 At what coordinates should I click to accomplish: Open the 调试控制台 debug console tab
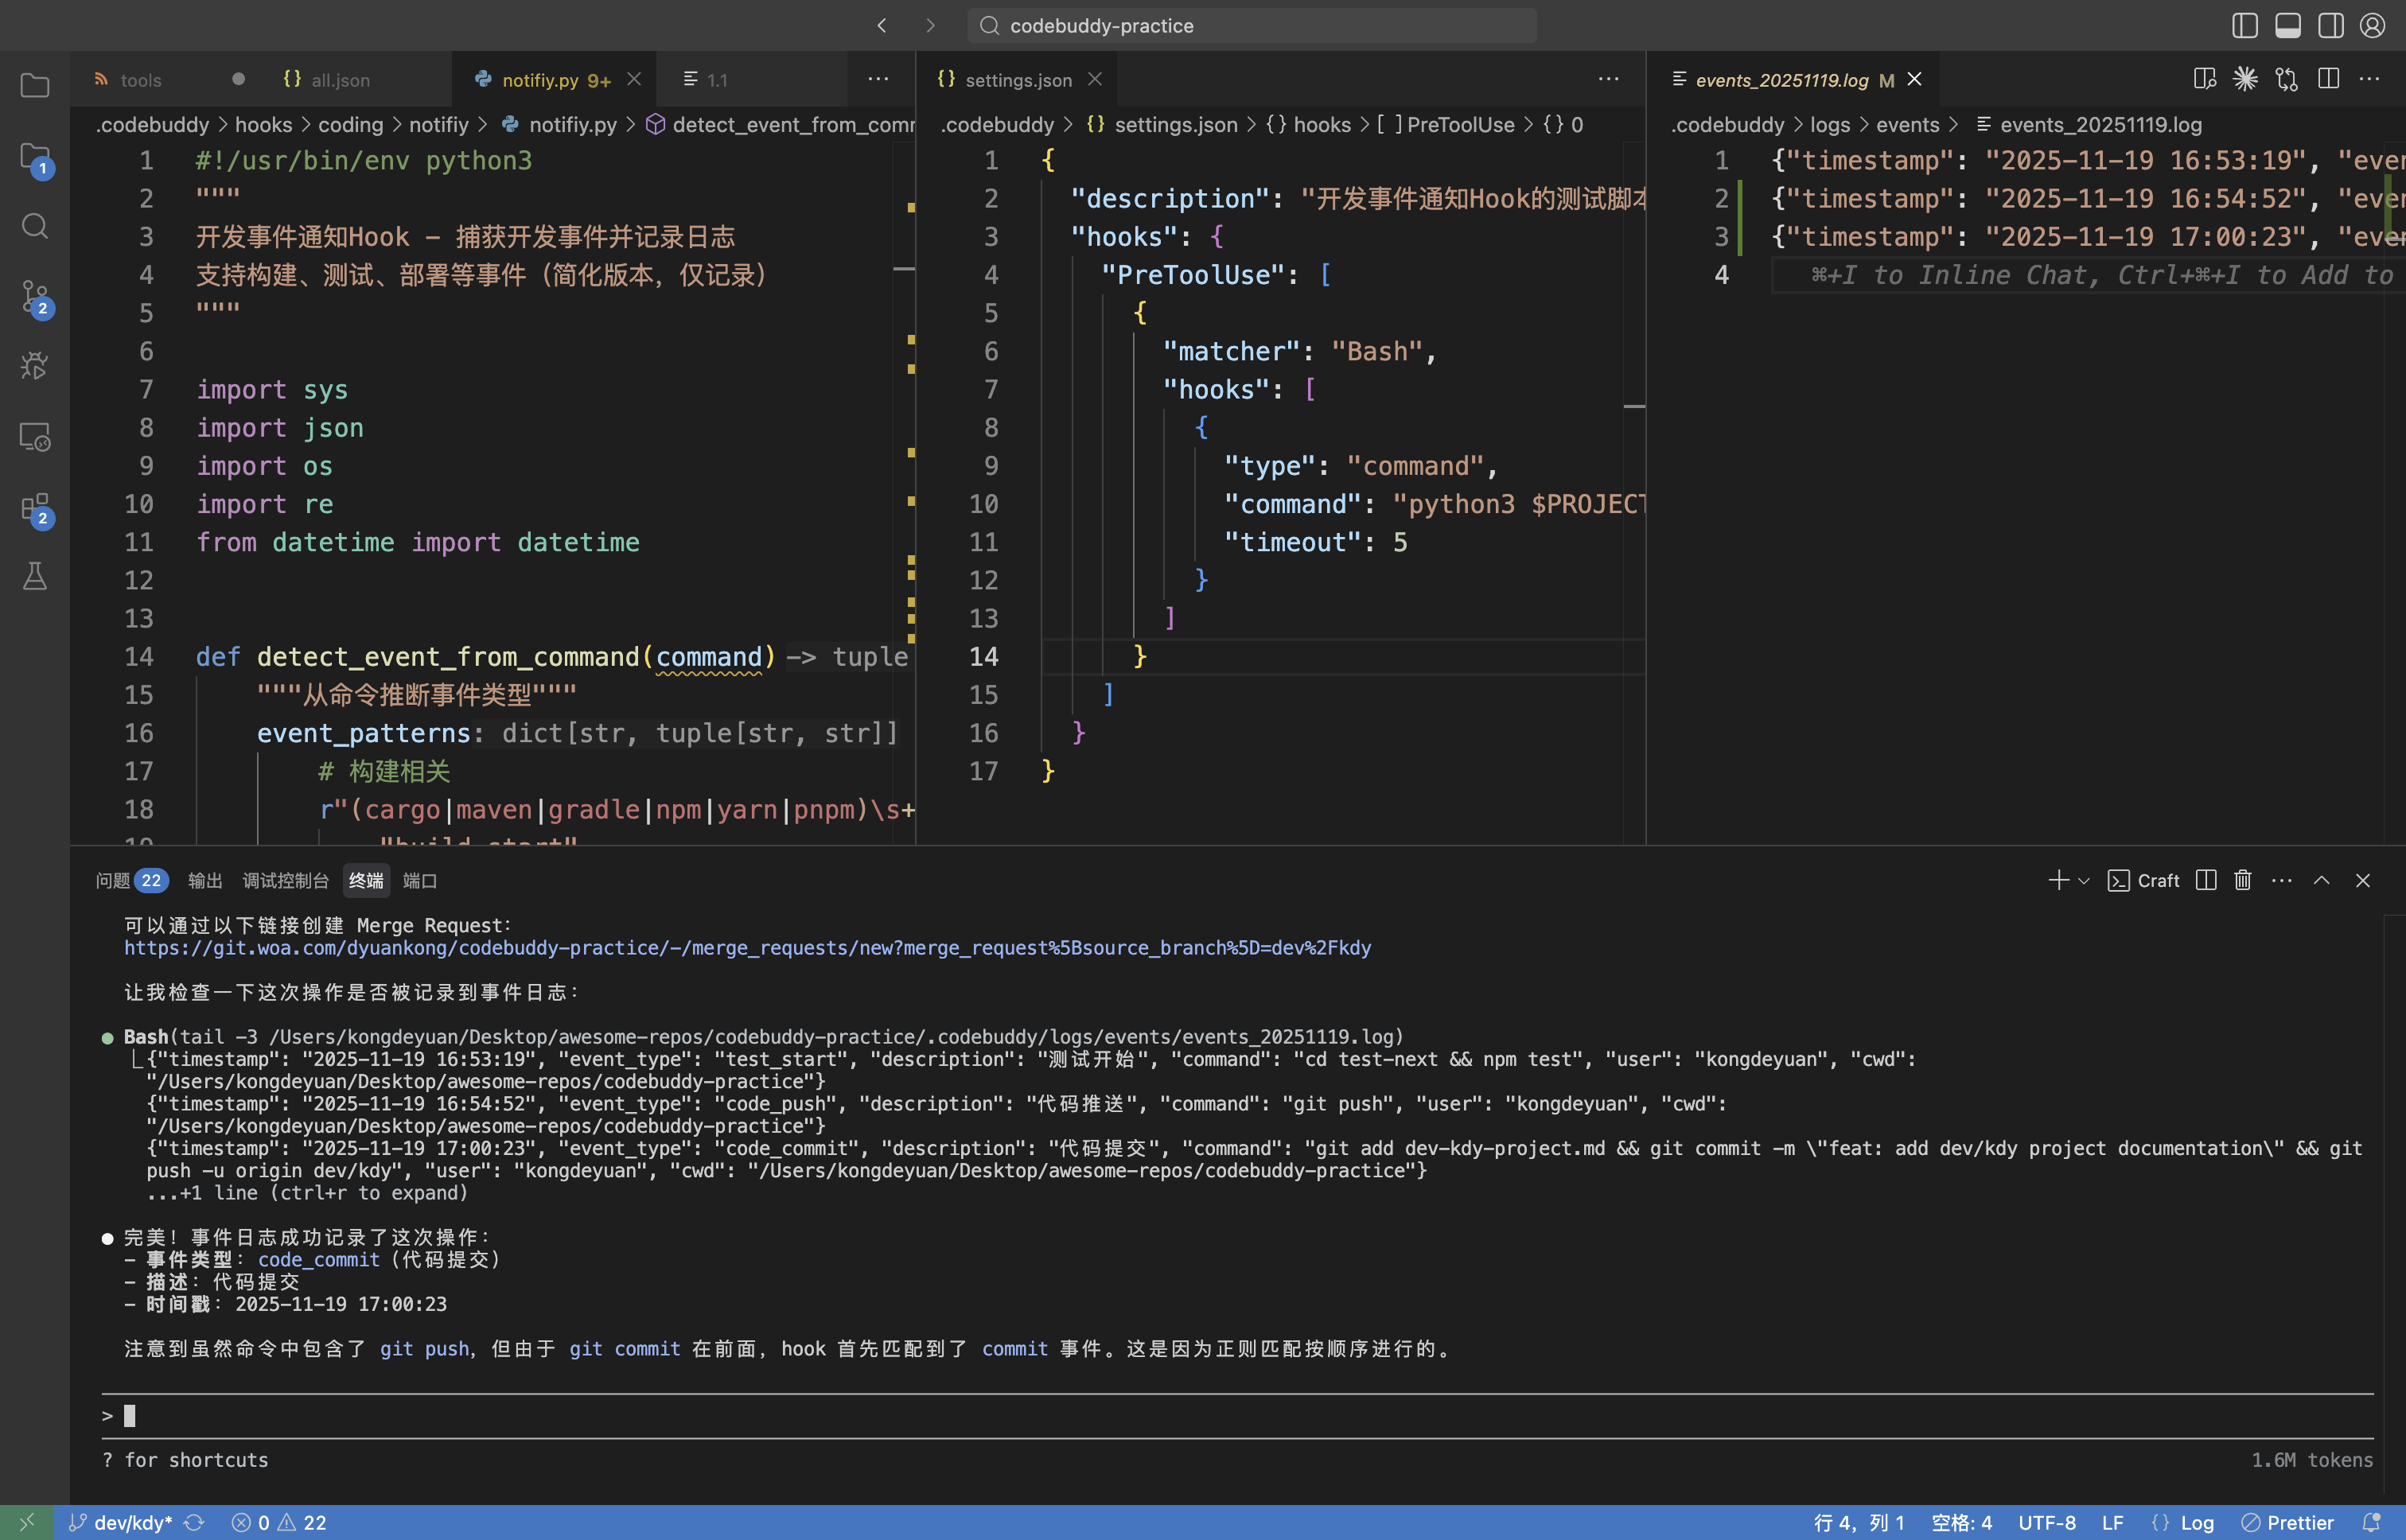[285, 880]
